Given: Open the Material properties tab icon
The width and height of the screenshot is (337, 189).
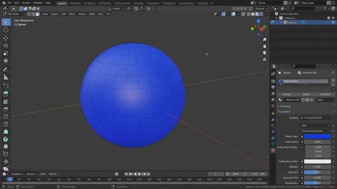Looking at the screenshot, I should (x=273, y=150).
